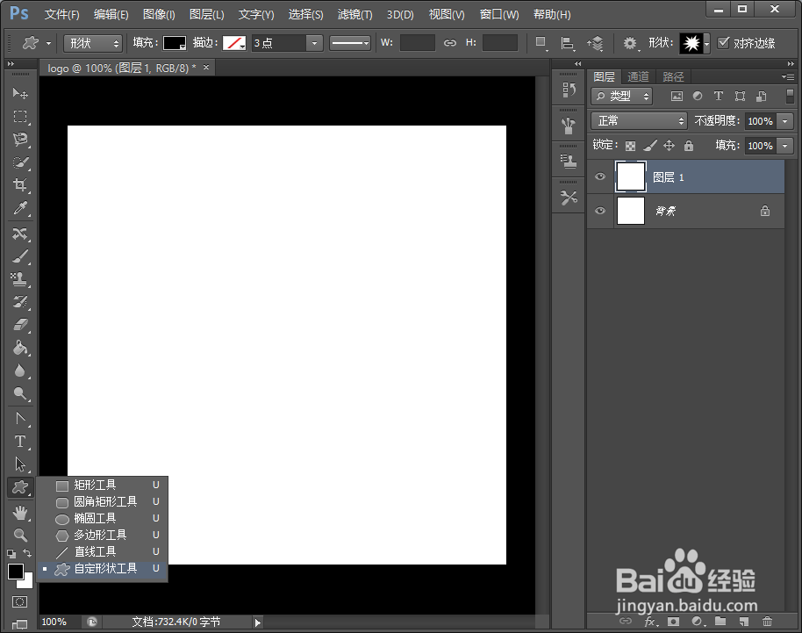Image resolution: width=802 pixels, height=633 pixels.
Task: Reset default foreground and background colors
Action: (11, 554)
